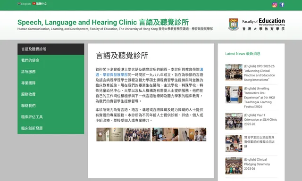Open the 實習學生 training news thumbnail

[234, 144]
